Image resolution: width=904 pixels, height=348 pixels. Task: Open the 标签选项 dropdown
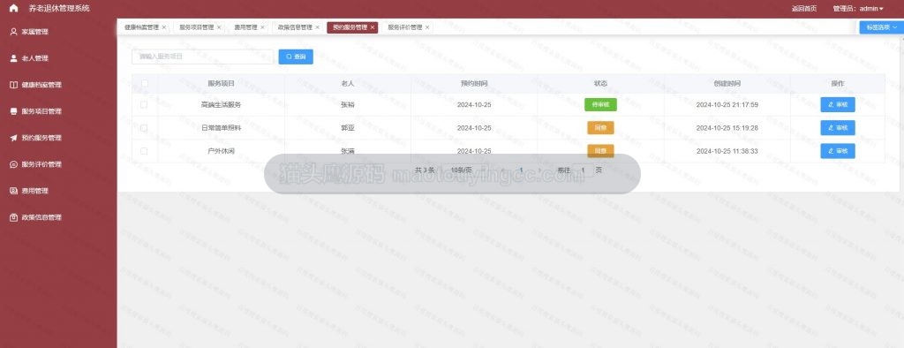tap(882, 27)
